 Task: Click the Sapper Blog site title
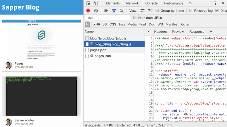click(x=21, y=7)
